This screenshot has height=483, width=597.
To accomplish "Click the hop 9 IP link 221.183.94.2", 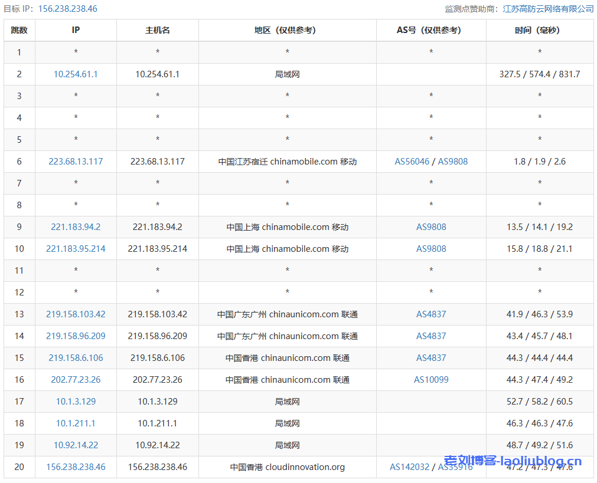I will [x=75, y=226].
